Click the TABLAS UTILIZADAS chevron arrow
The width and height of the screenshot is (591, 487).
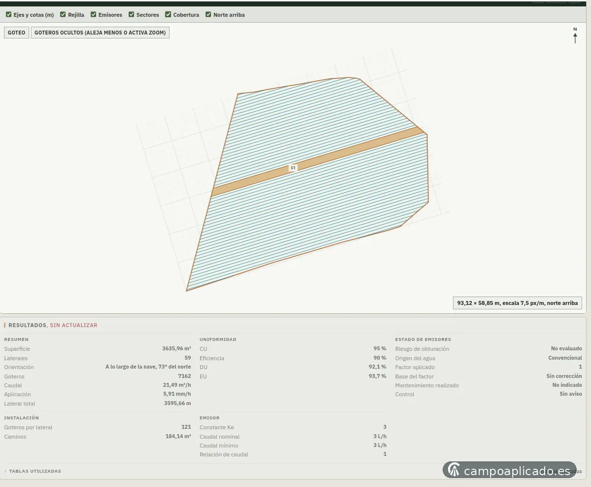[x=5, y=471]
